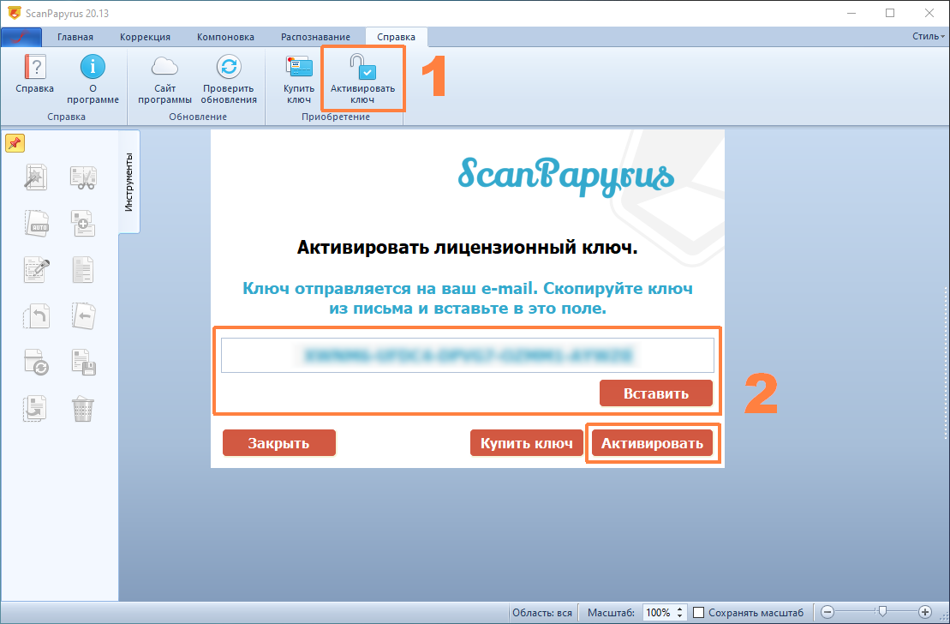Viewport: 950px width, 624px height.
Task: Open the Коррекция ribbon tab
Action: pos(145,37)
